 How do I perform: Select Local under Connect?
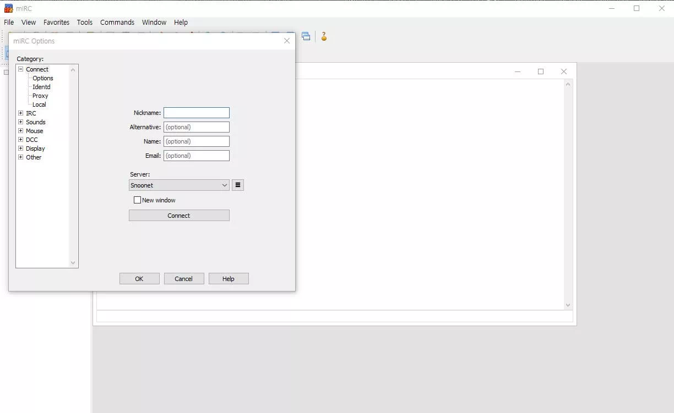[39, 104]
